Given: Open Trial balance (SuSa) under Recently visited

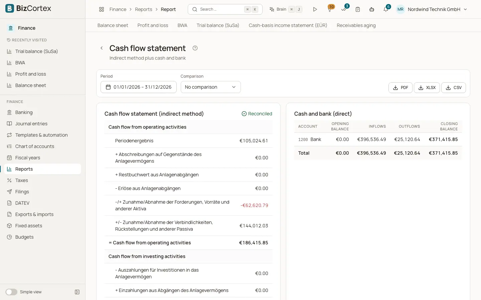Looking at the screenshot, I should 43,51.
